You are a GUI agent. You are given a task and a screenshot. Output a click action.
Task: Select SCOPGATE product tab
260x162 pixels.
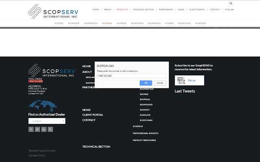coord(200,23)
